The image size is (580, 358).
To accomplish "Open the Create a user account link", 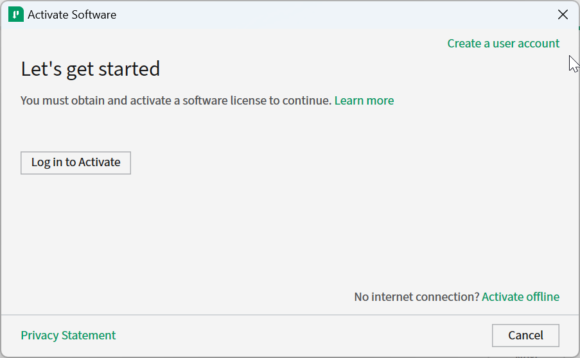I will point(503,44).
